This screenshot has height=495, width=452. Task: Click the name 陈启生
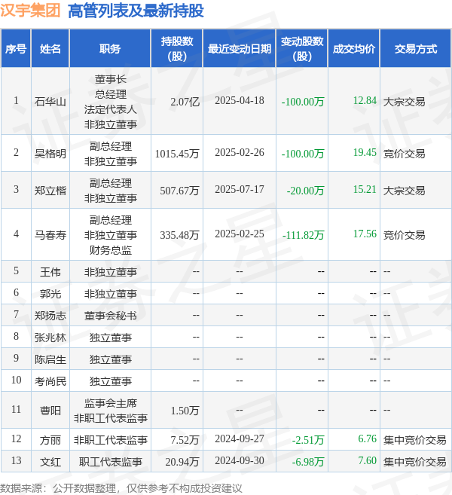(x=50, y=359)
